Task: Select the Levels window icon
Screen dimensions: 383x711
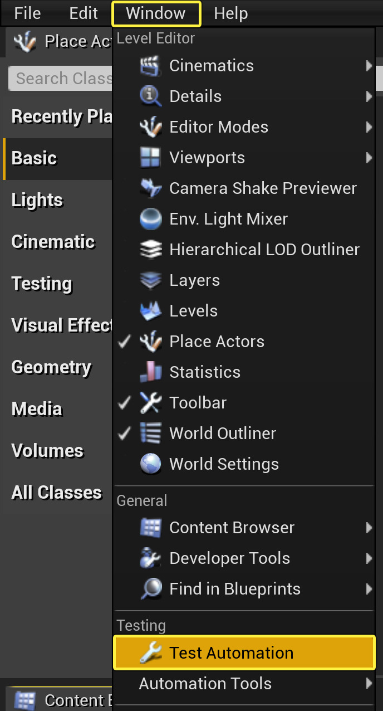Action: tap(150, 310)
